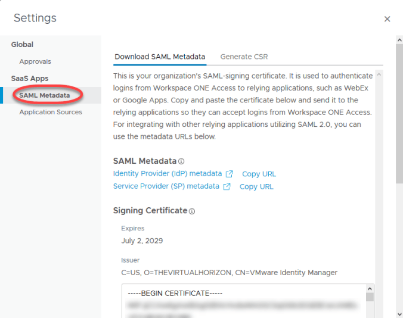
Task: Click the Global section heading
Action: (22, 45)
